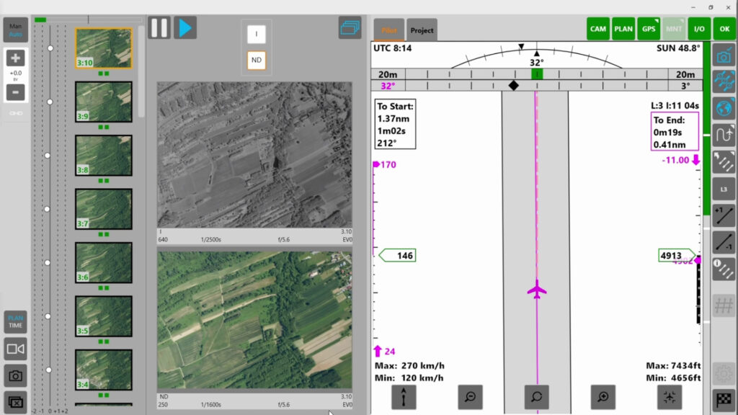Image resolution: width=738 pixels, height=415 pixels.
Task: Switch to the PLAN tab in top bar
Action: click(x=623, y=28)
